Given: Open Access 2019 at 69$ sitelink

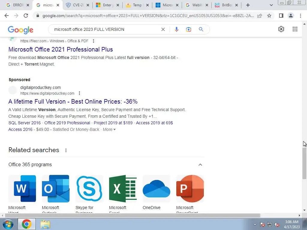Looking at the screenshot, I should [154, 123].
